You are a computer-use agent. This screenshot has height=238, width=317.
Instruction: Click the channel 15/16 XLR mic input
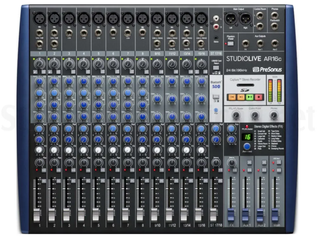click(201, 18)
